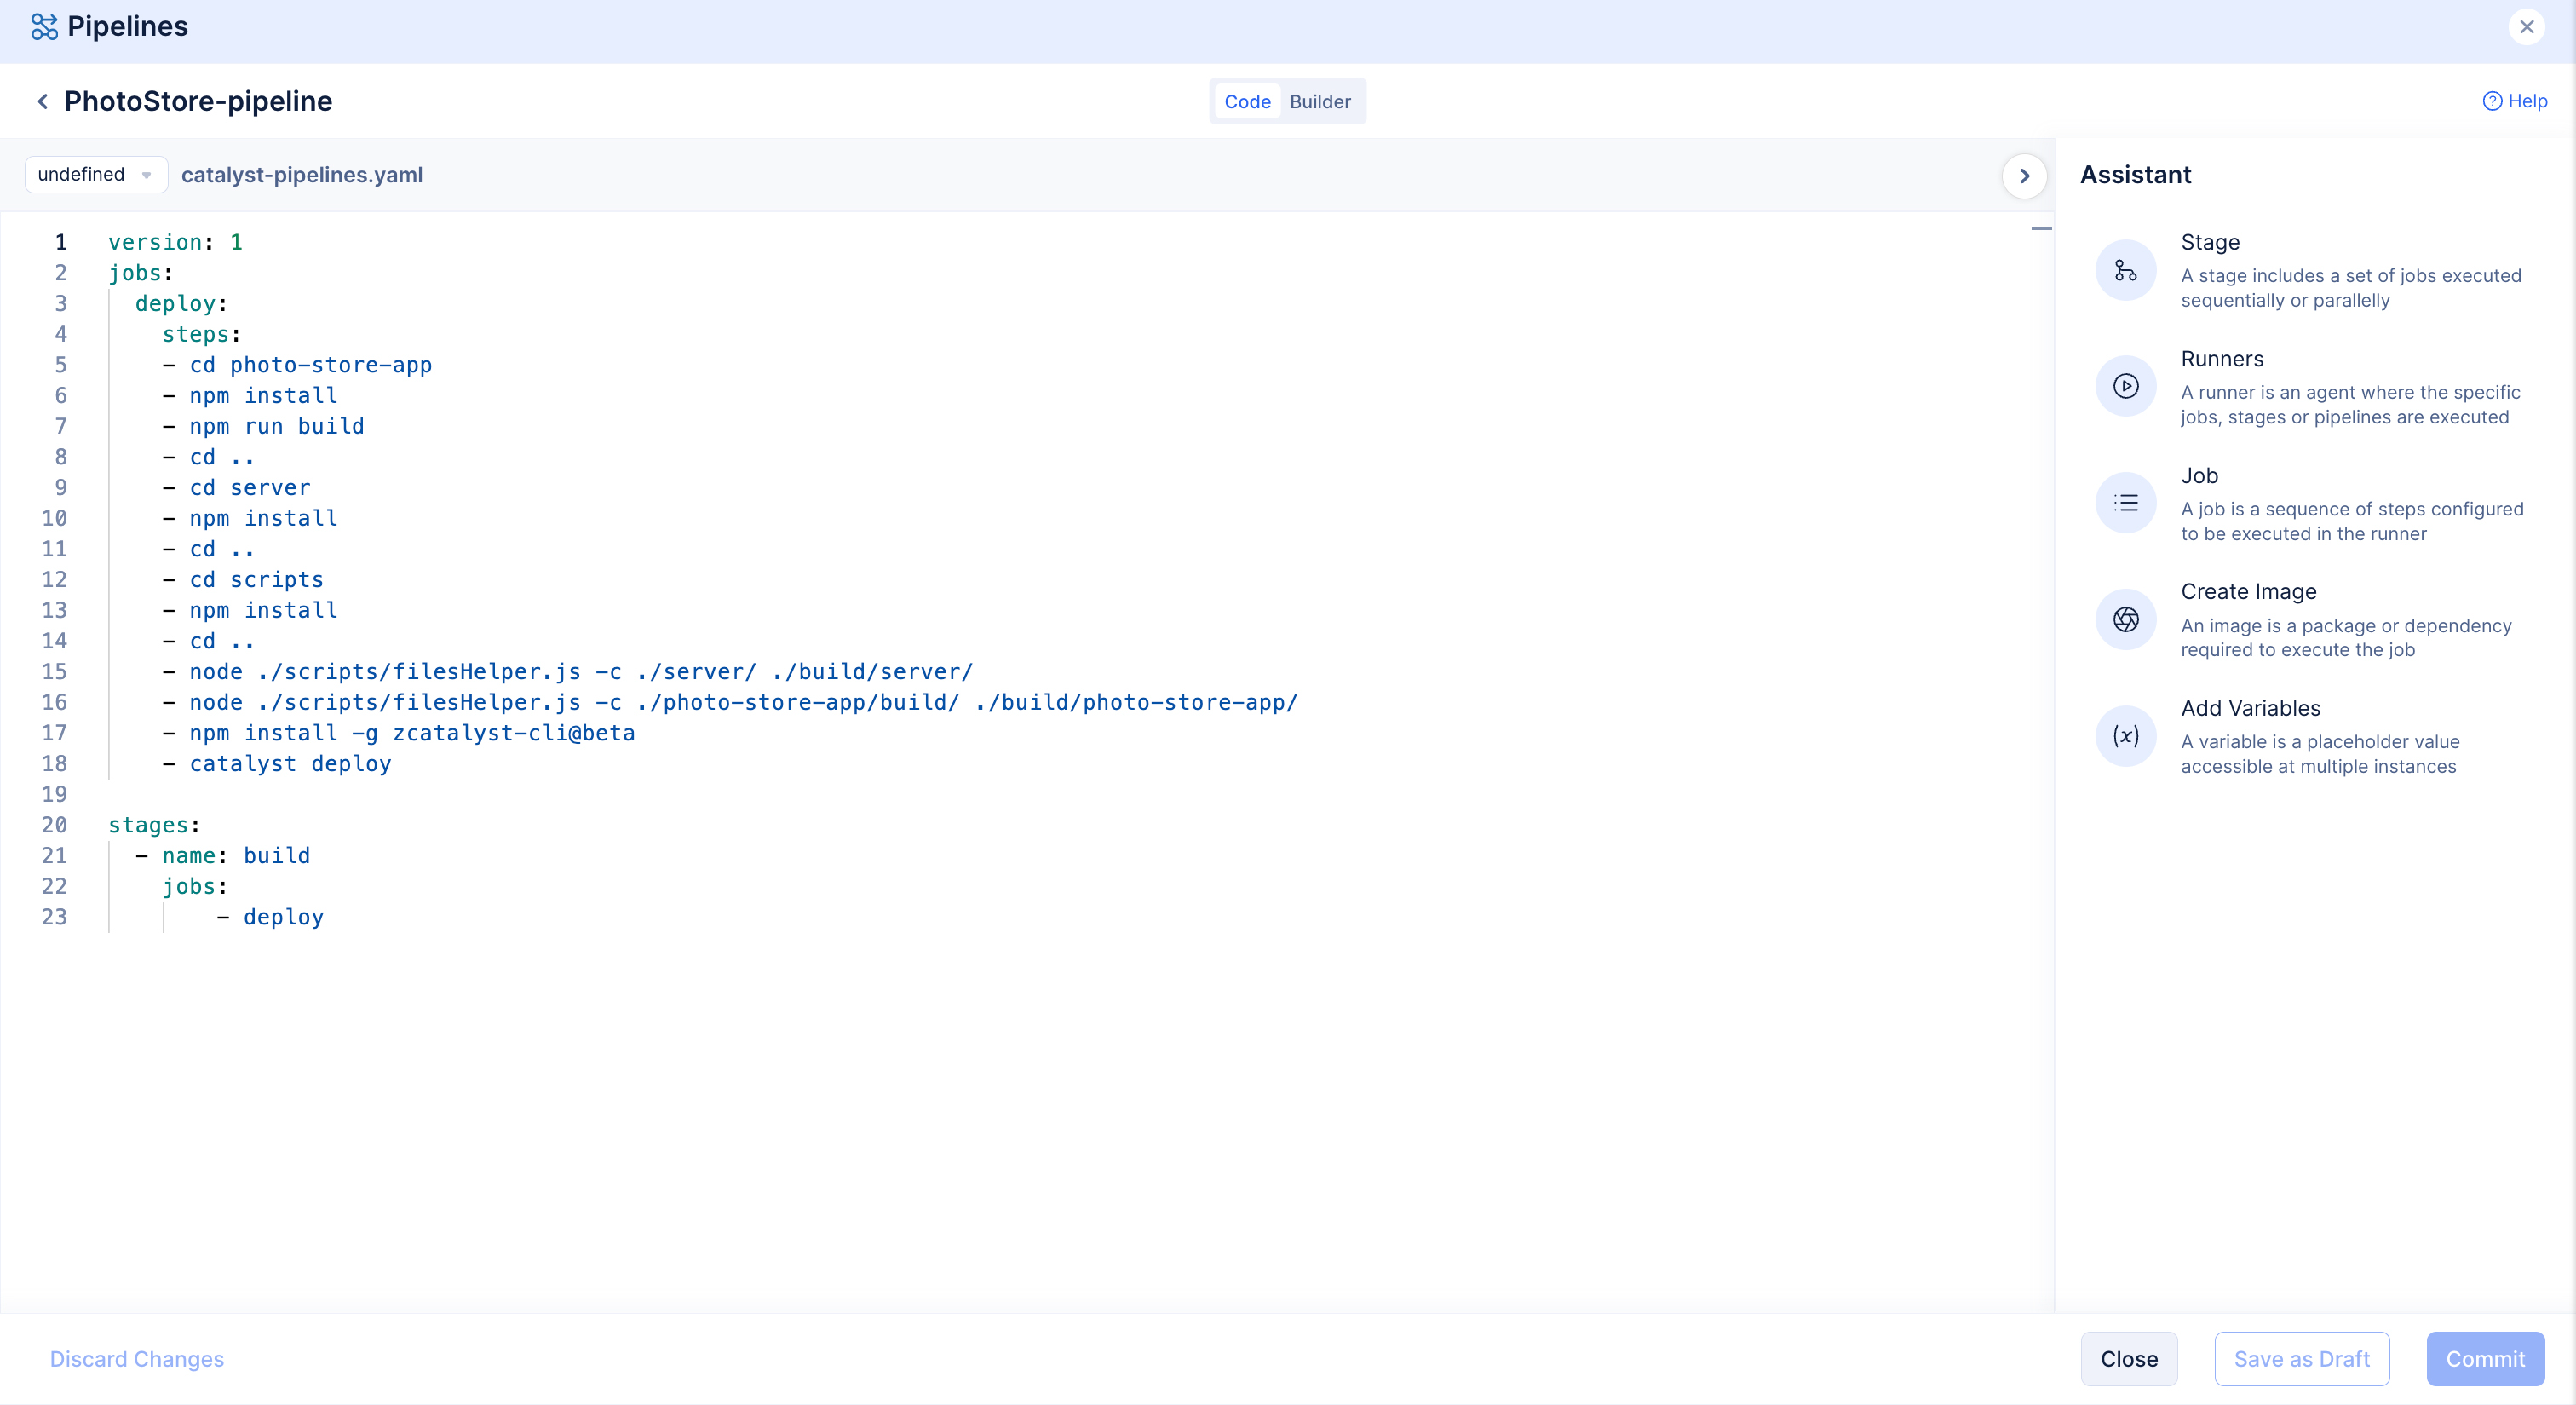Viewport: 2576px width, 1405px height.
Task: Click the Create Image aperture icon
Action: click(2125, 619)
